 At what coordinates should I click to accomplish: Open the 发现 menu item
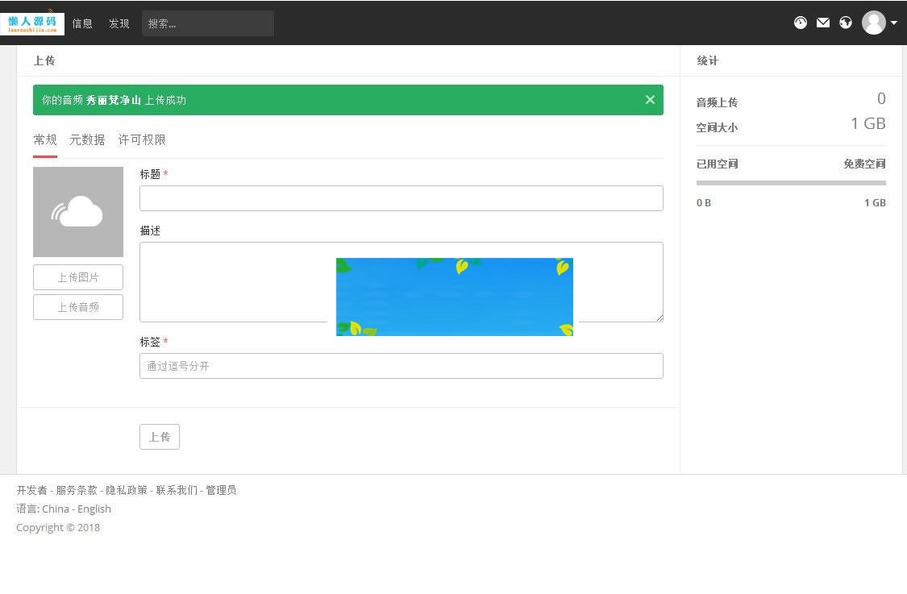click(119, 23)
